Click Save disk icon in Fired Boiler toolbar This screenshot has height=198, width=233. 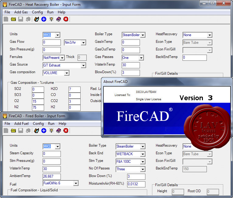(21, 131)
